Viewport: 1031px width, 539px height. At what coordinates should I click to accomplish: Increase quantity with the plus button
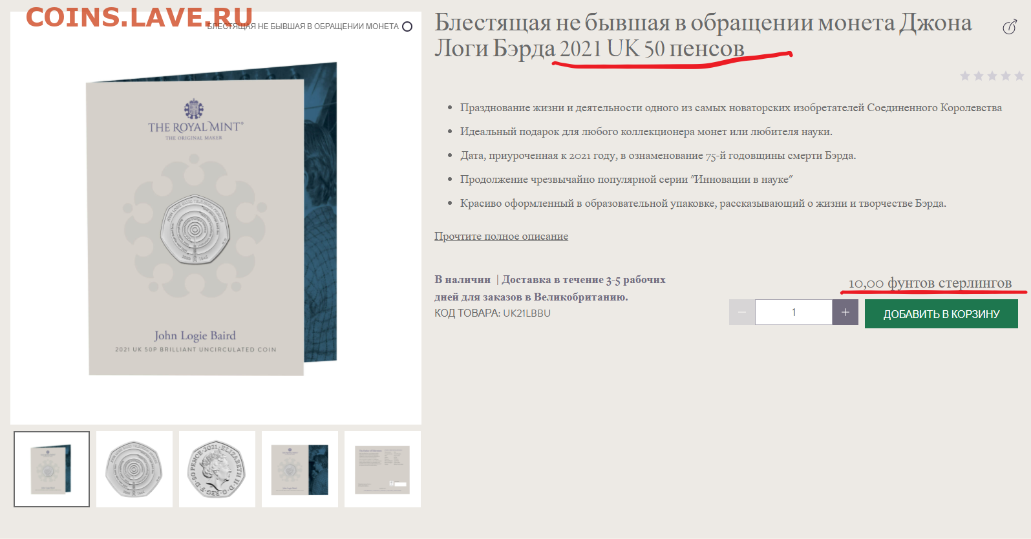click(845, 312)
